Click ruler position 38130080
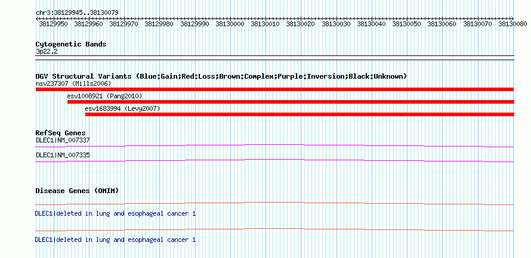This screenshot has height=258, width=531. coord(513,24)
